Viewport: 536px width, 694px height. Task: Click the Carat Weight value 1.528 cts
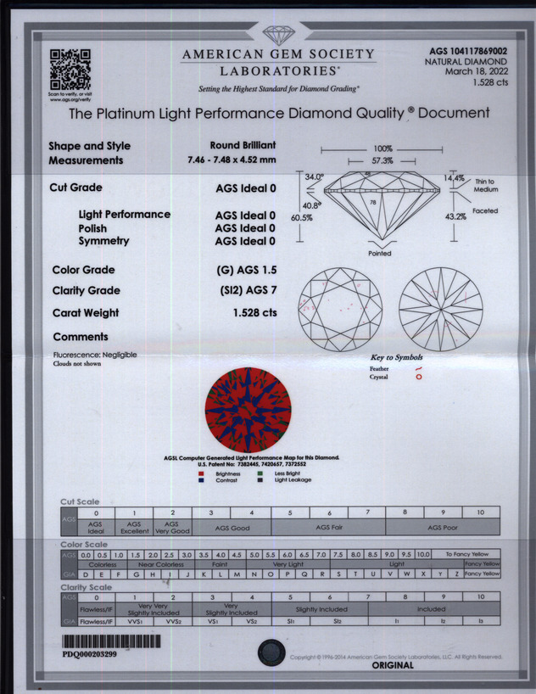[x=254, y=313]
